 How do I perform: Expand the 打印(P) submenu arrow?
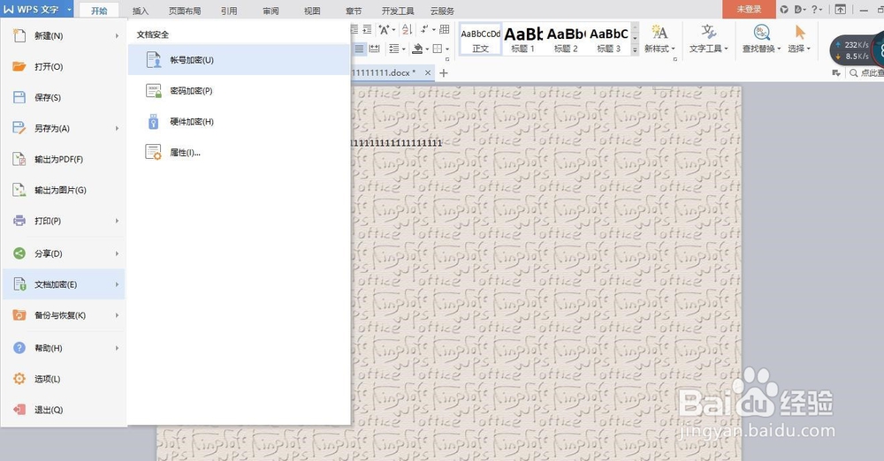[x=118, y=221]
